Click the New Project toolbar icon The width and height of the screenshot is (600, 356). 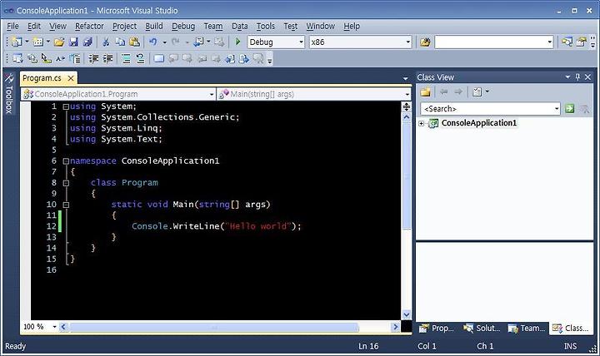click(17, 42)
